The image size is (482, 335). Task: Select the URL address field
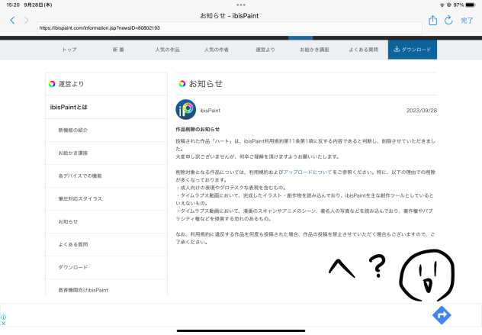click(x=230, y=28)
